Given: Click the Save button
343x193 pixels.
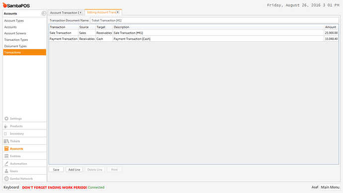Looking at the screenshot, I should [56, 170].
